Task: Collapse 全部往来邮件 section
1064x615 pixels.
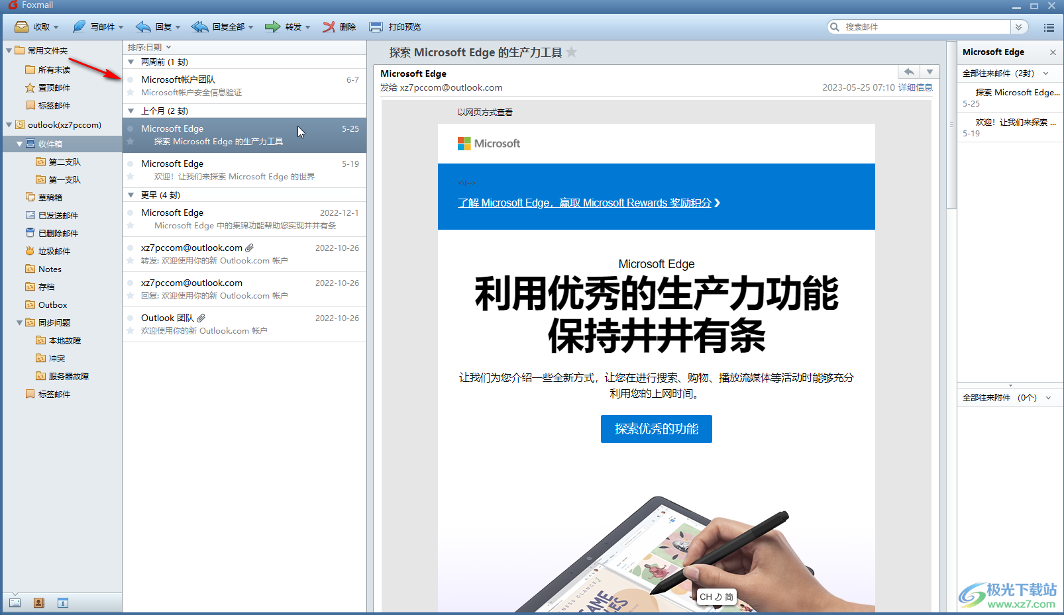Action: click(1046, 73)
